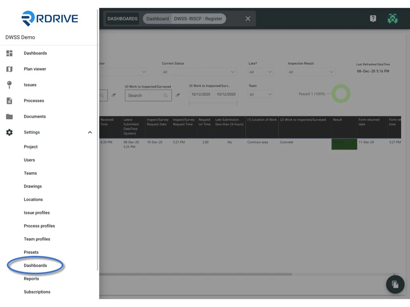Open the circled Dashboards settings entry
The height and width of the screenshot is (307, 410).
[x=35, y=265]
